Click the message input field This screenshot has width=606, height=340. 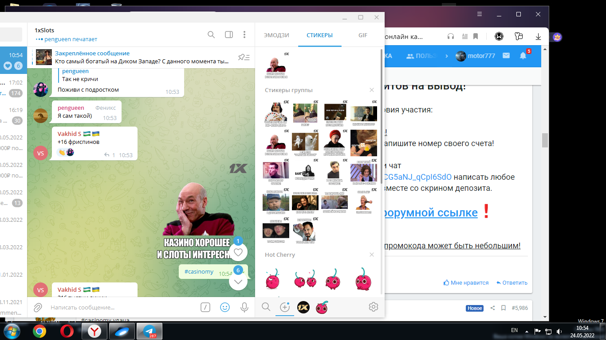(120, 307)
